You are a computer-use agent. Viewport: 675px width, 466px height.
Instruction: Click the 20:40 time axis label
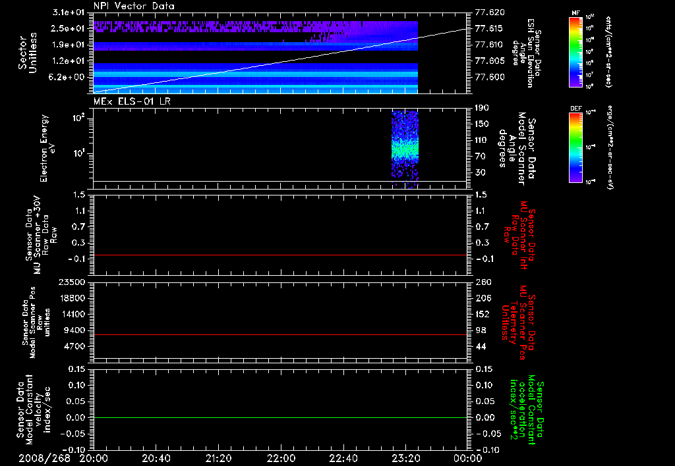point(156,459)
